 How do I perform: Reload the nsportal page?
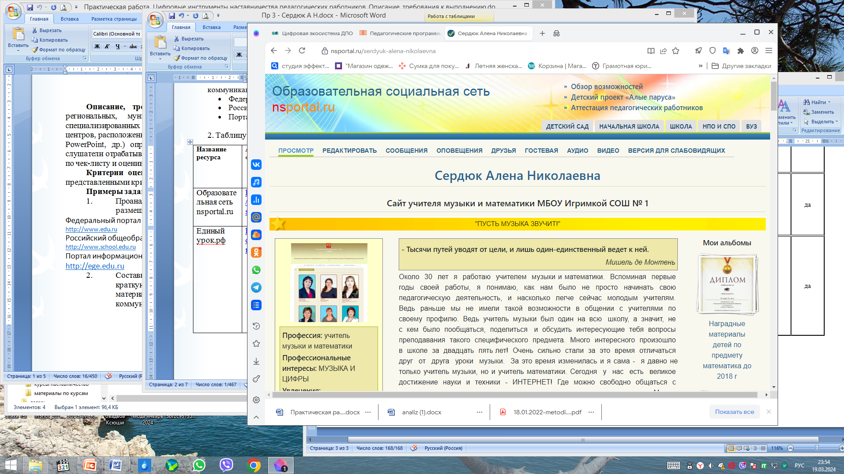pyautogui.click(x=302, y=51)
